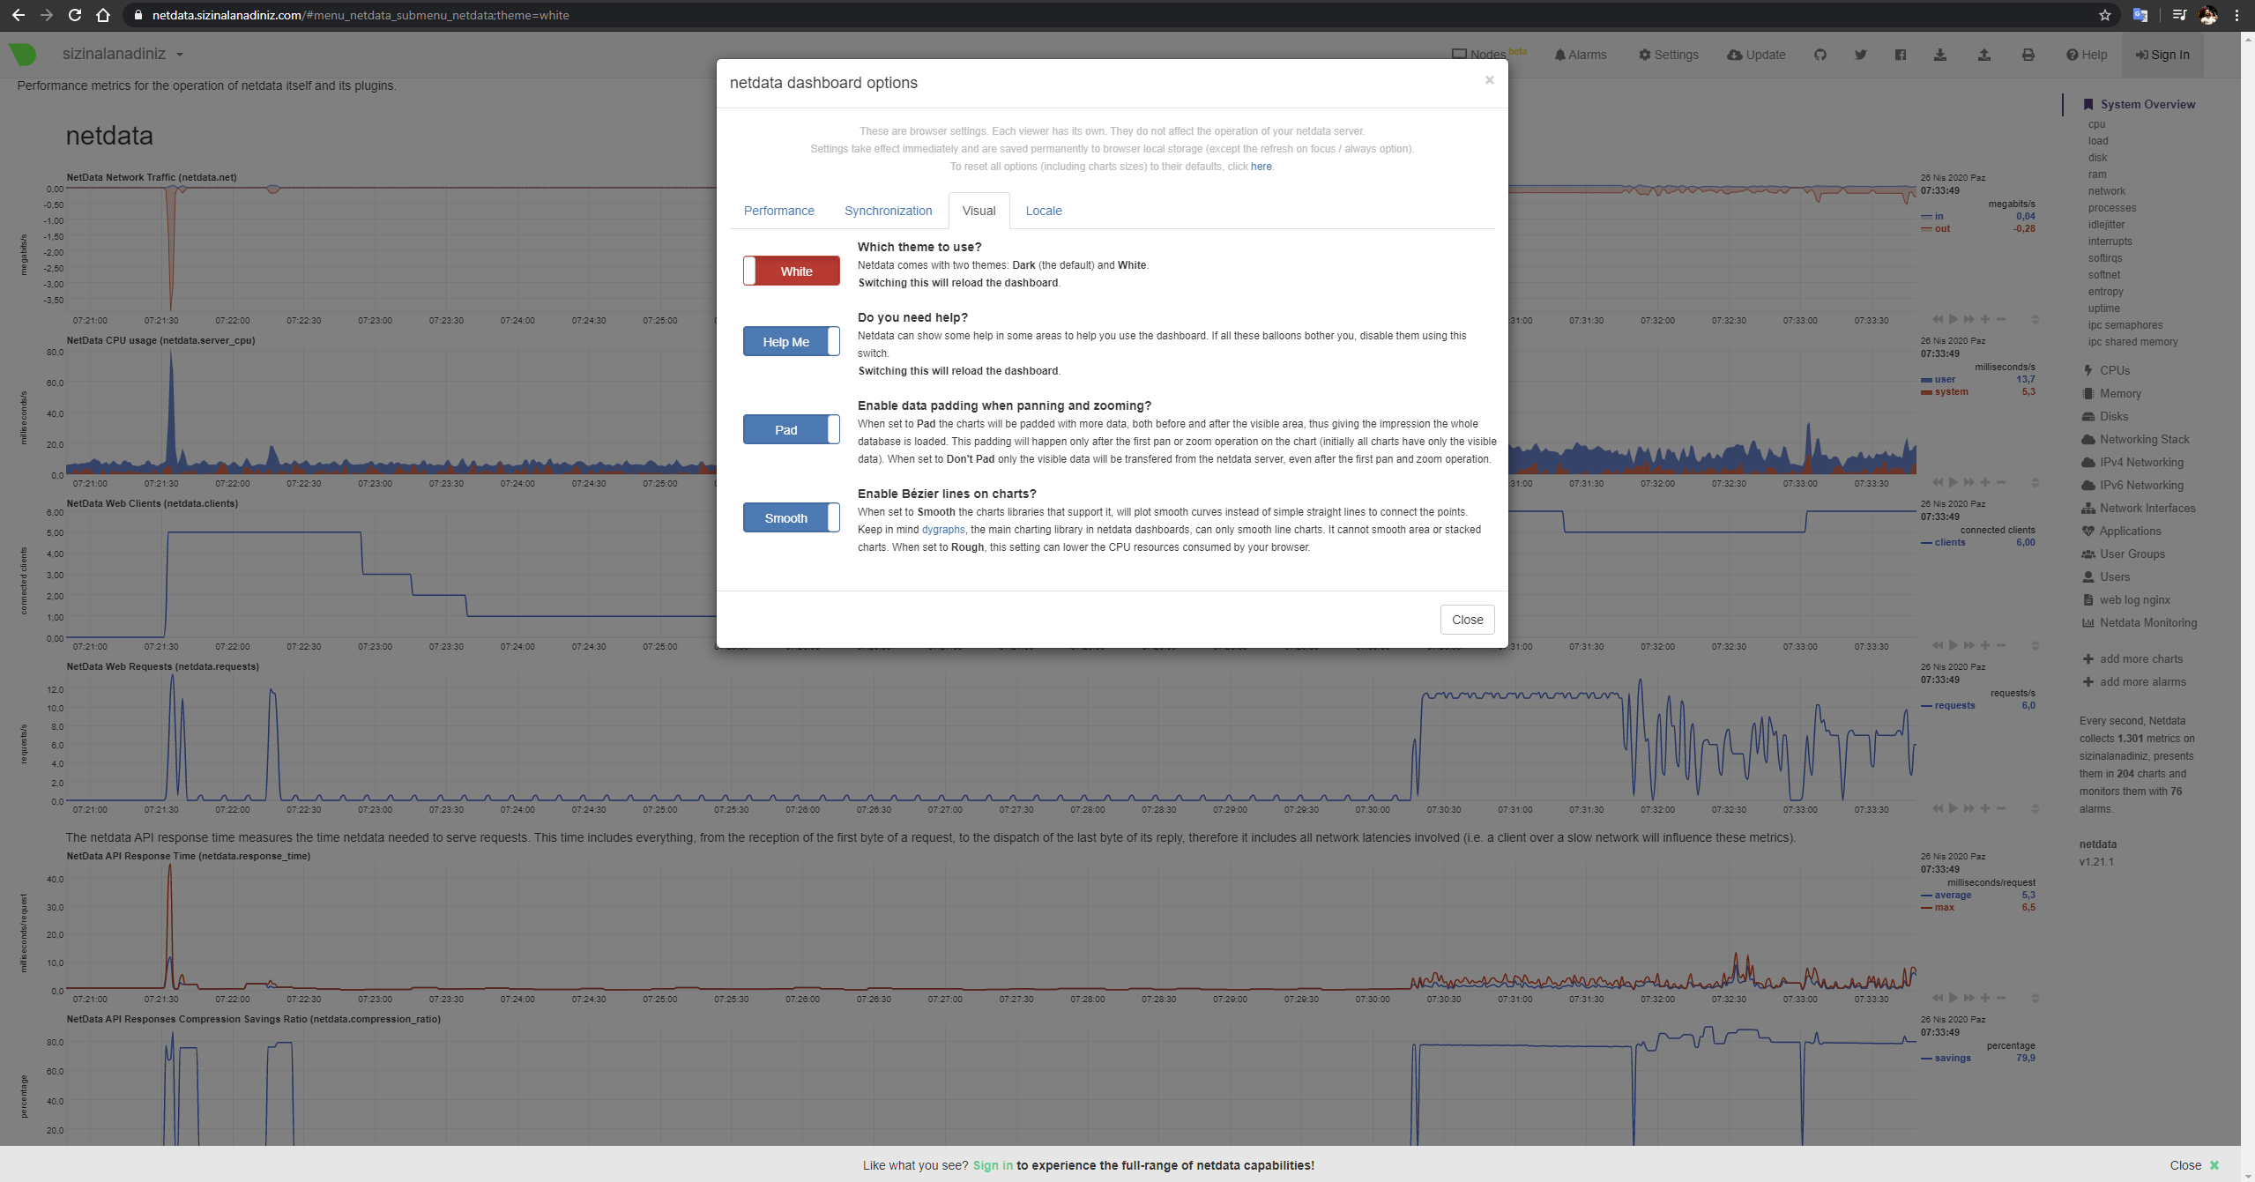Toggle the Smooth Bézier lines switch

[x=791, y=517]
